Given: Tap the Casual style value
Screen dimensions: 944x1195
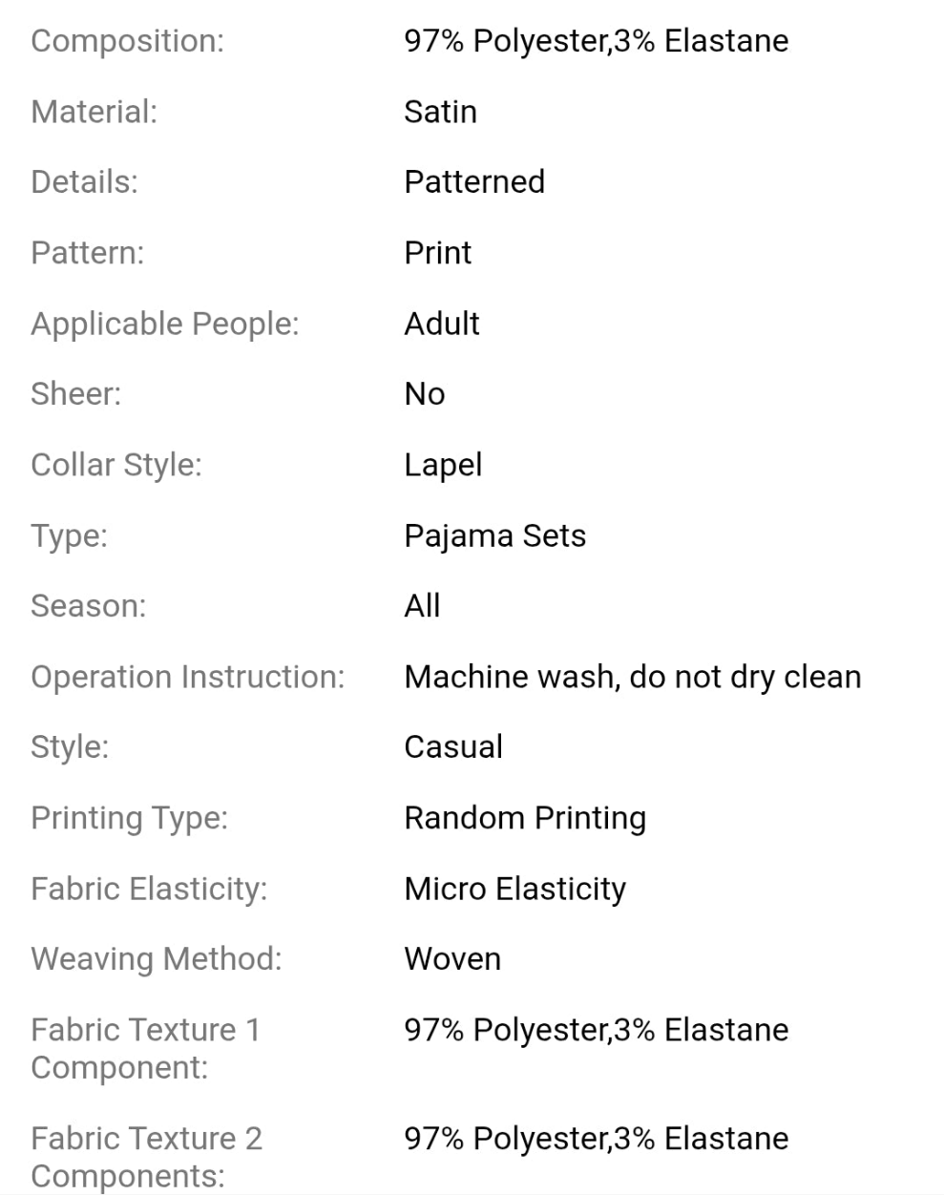Looking at the screenshot, I should pos(452,746).
